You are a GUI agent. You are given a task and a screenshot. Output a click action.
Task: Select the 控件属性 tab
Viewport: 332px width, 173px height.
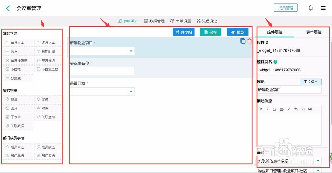[275, 32]
